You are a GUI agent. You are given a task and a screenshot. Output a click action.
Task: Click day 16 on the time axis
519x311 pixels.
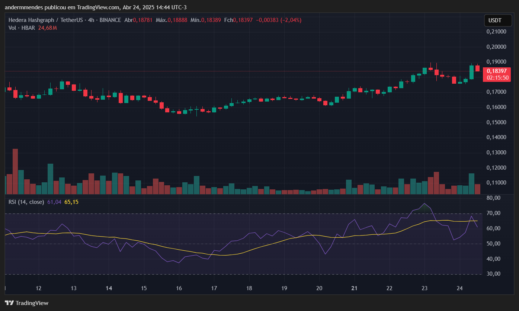click(x=179, y=288)
